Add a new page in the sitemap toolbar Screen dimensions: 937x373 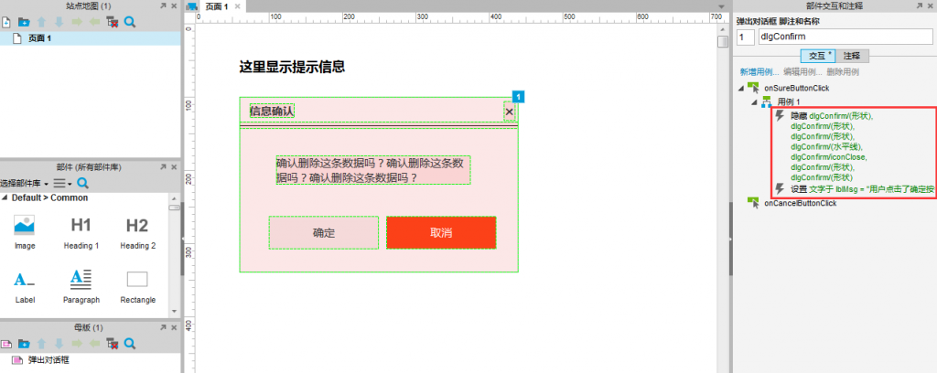(x=6, y=23)
